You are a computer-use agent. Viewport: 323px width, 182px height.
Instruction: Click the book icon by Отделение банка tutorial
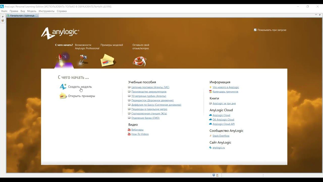coord(129,118)
